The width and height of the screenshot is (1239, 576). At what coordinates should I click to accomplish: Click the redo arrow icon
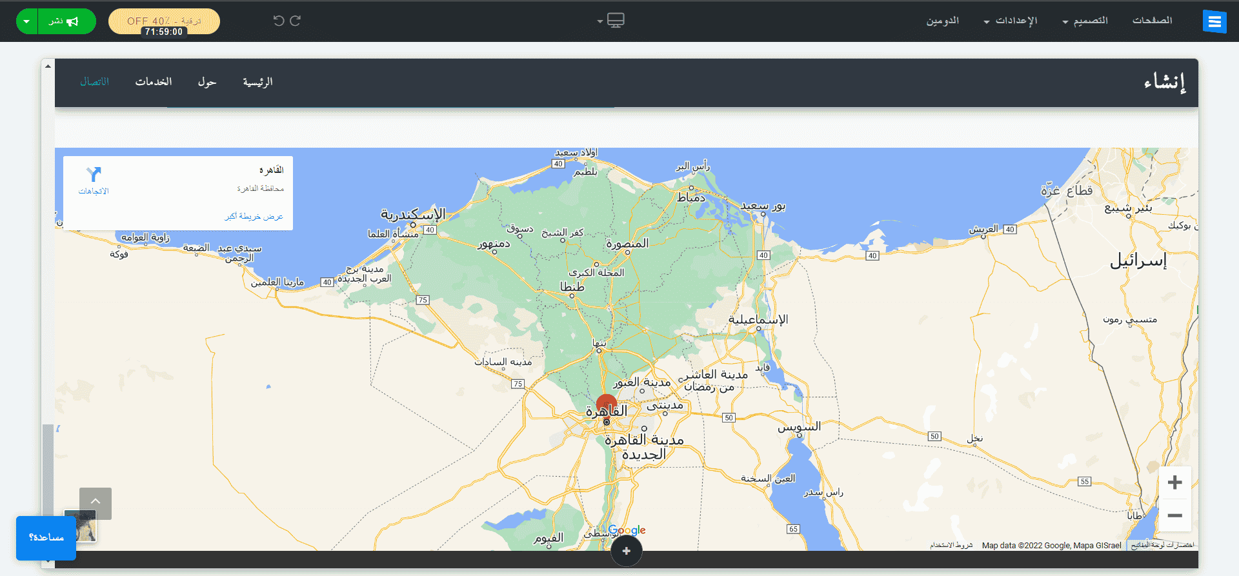tap(296, 21)
